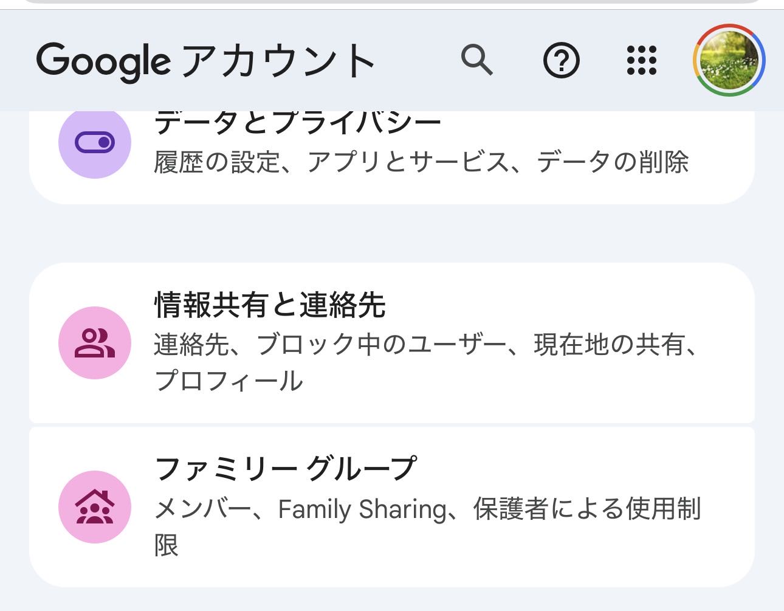The image size is (784, 611).
Task: Click the family group house icon
Action: (95, 507)
